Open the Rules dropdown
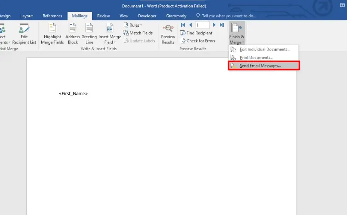This screenshot has height=215, width=347. [133, 25]
